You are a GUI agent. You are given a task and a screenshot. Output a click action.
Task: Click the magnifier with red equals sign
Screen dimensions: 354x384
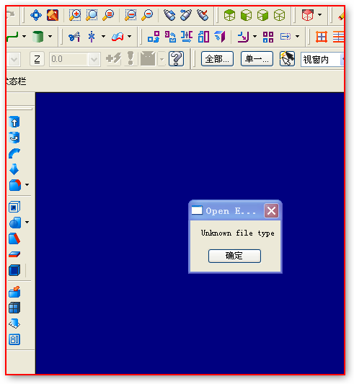(x=108, y=15)
